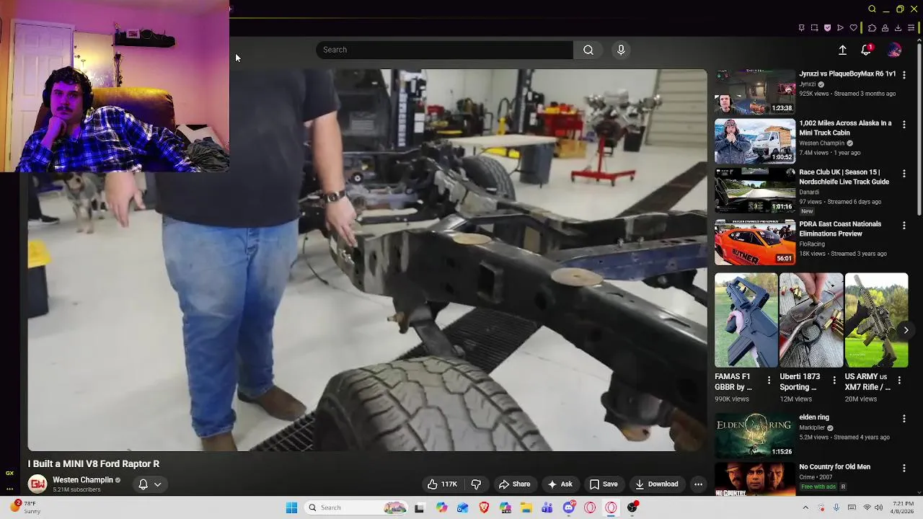
Task: Click the main video player
Action: [368, 260]
